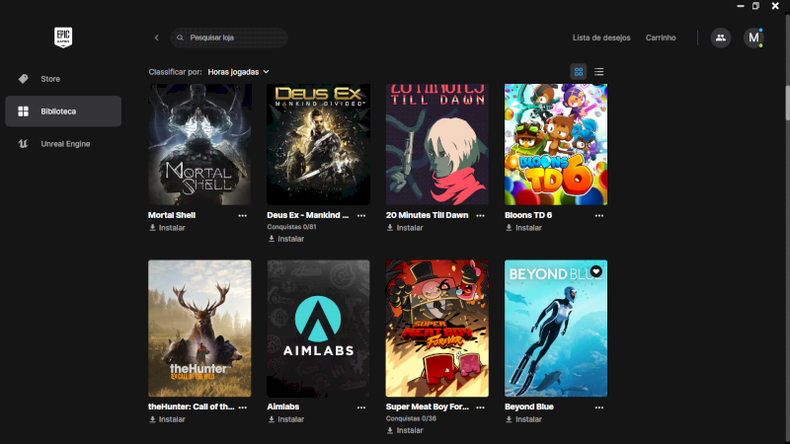Screen dimensions: 790x444
Task: Open Carrinho
Action: click(x=661, y=37)
